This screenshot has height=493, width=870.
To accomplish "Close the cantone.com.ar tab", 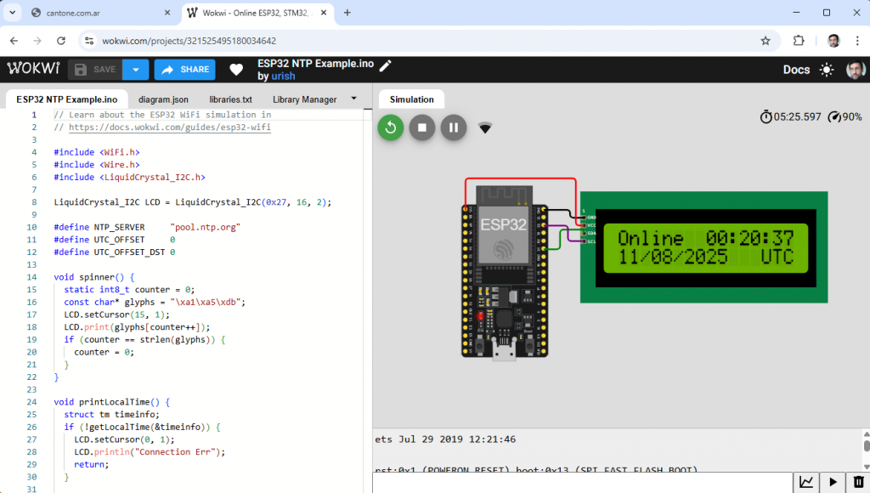I will pyautogui.click(x=167, y=13).
